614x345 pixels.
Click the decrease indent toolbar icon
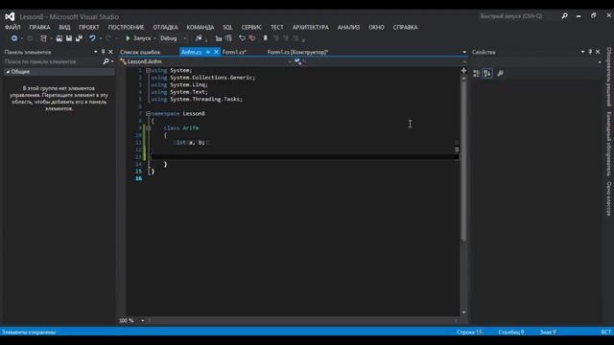pos(219,38)
